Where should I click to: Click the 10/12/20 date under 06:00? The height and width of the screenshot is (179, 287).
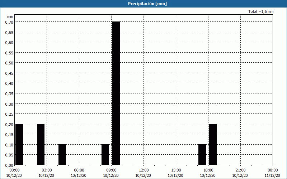[79, 175]
